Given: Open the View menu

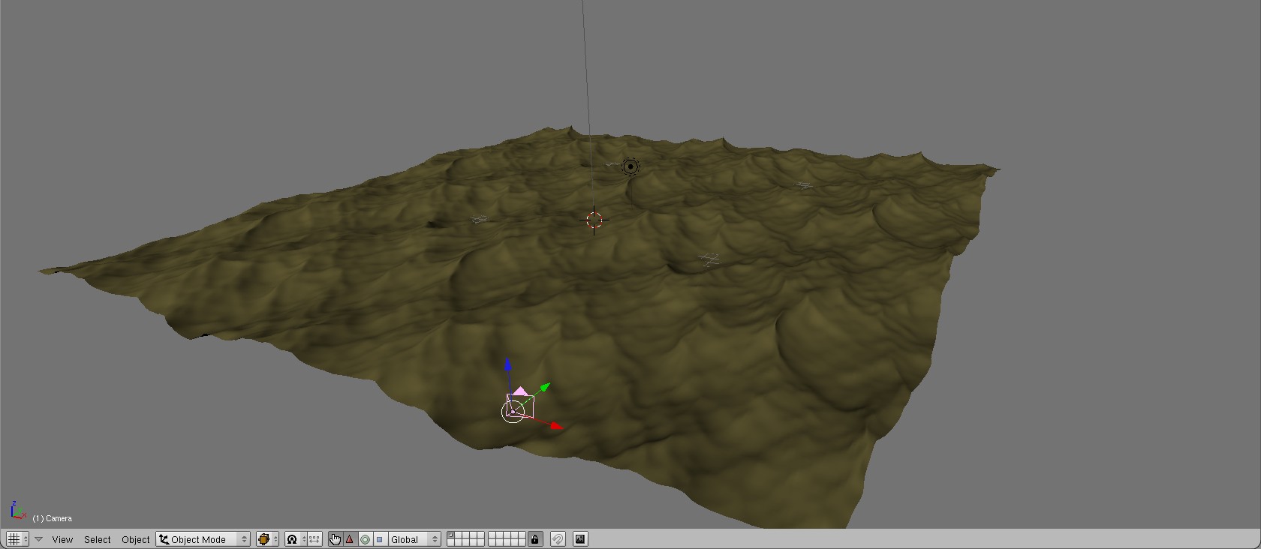Looking at the screenshot, I should [x=62, y=539].
